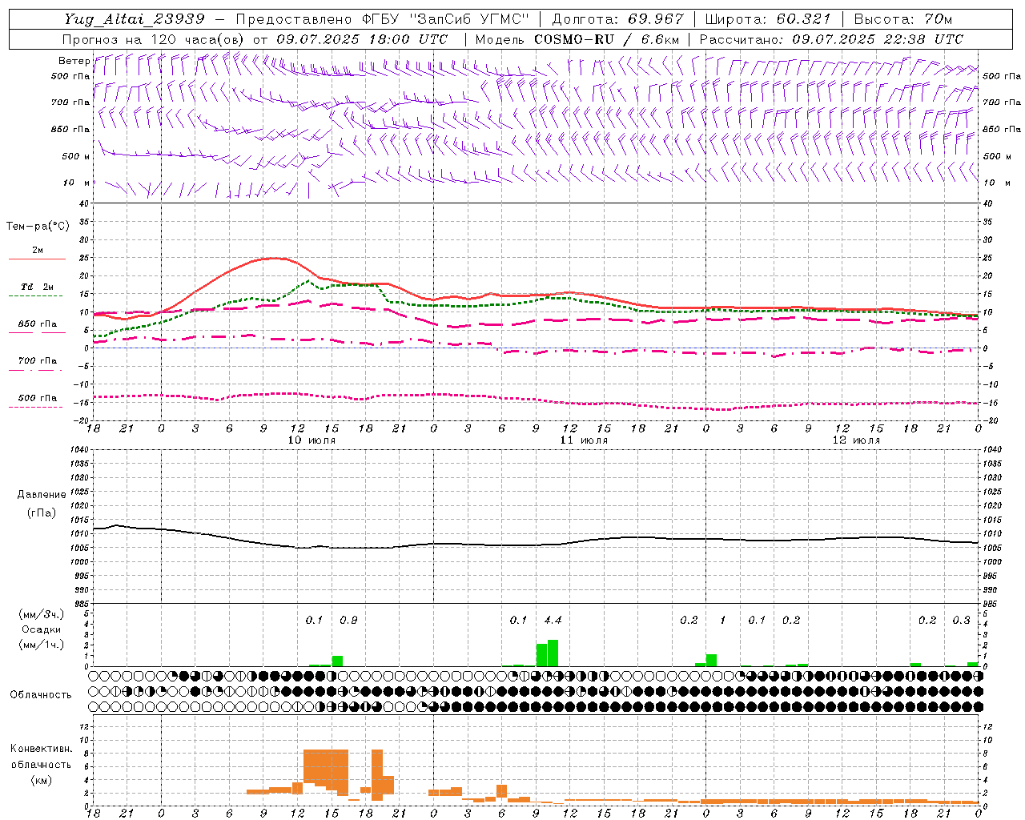This screenshot has width=1025, height=820.
Task: Click the 700 гПа temperature legend label
Action: [38, 361]
